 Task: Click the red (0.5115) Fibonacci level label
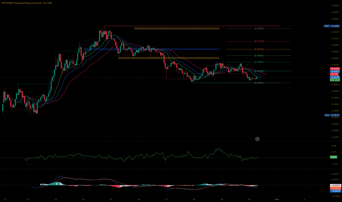(x=259, y=41)
